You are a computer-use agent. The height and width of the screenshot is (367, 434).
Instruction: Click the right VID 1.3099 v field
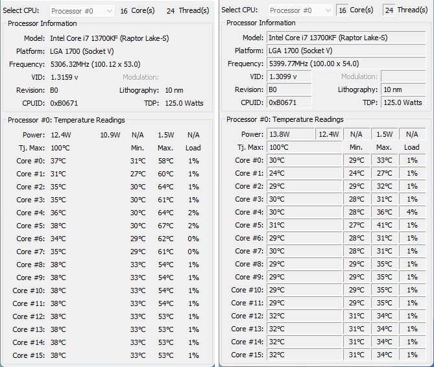click(x=289, y=77)
